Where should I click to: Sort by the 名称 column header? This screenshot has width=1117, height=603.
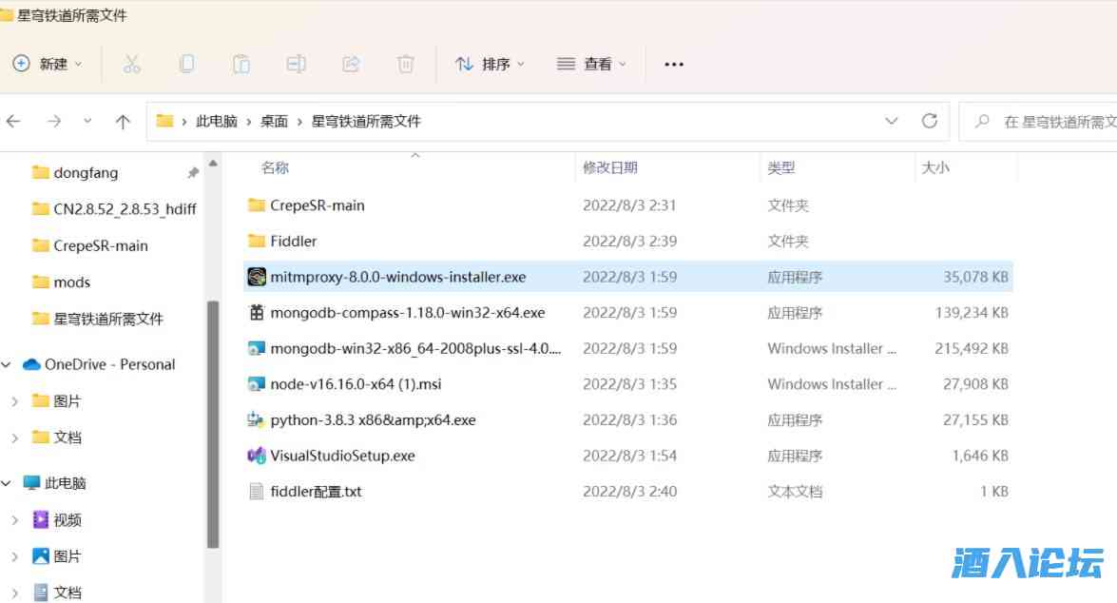tap(275, 167)
